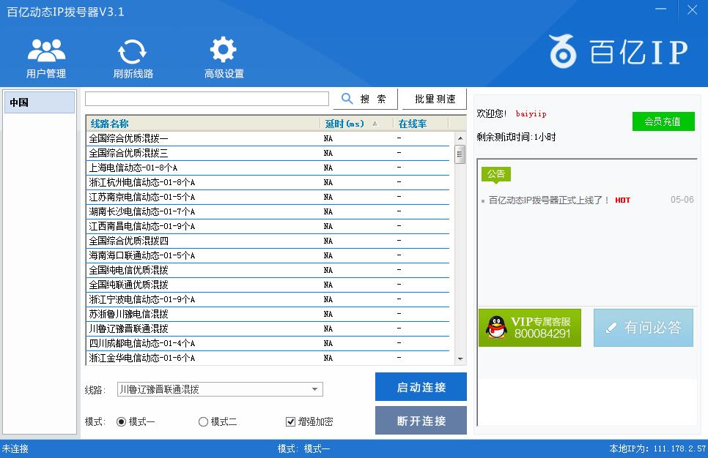Click the 剩余测试时间:1小时 text

(x=516, y=137)
